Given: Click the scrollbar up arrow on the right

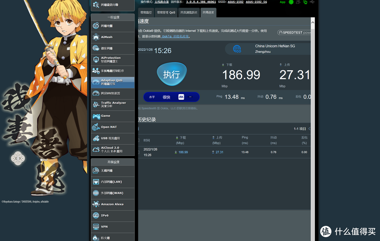Looking at the screenshot, I should 312,22.
